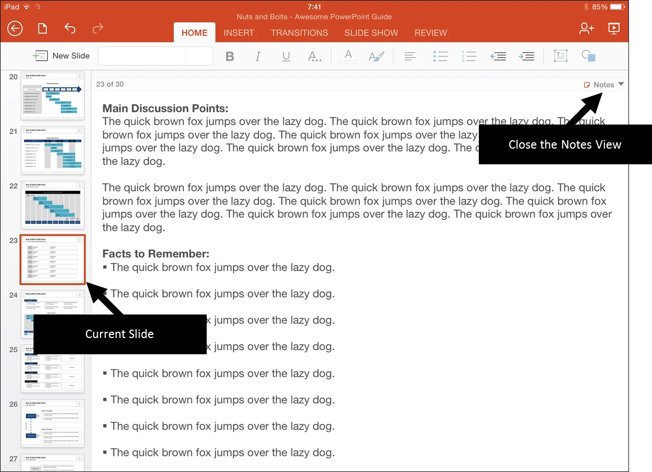Image resolution: width=652 pixels, height=472 pixels.
Task: Click the 'Facts to Remember:' heading
Action: (156, 254)
